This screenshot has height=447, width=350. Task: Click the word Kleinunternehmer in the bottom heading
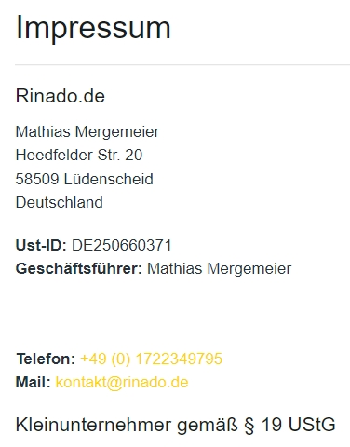[x=93, y=425]
